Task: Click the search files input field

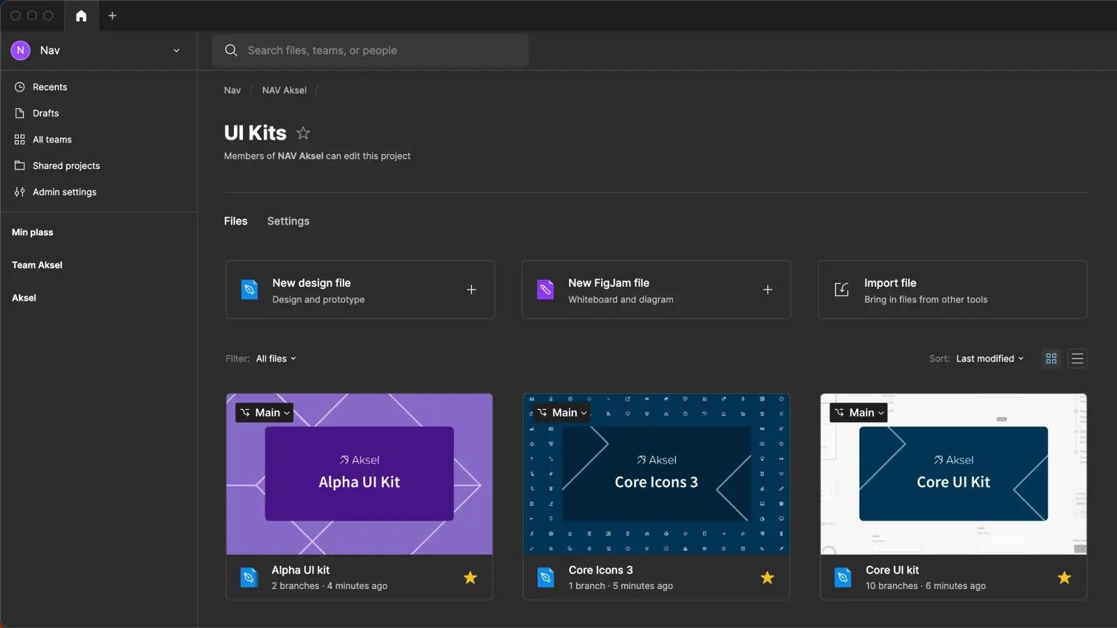Action: click(370, 50)
